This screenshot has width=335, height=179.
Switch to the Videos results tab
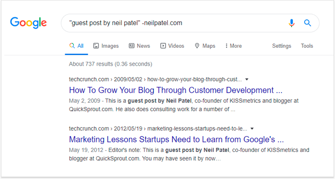(x=172, y=46)
